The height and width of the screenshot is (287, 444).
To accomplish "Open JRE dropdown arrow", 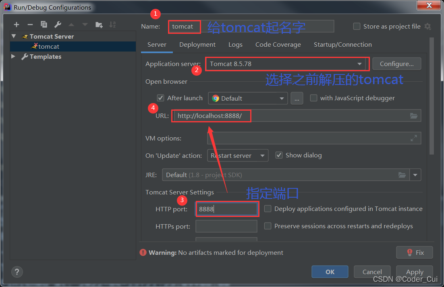I will [x=415, y=175].
